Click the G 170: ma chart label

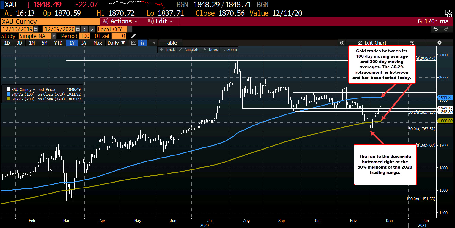click(433, 21)
